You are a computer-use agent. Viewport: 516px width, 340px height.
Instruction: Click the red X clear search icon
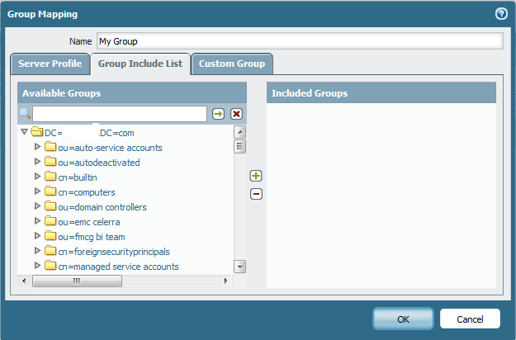click(236, 114)
